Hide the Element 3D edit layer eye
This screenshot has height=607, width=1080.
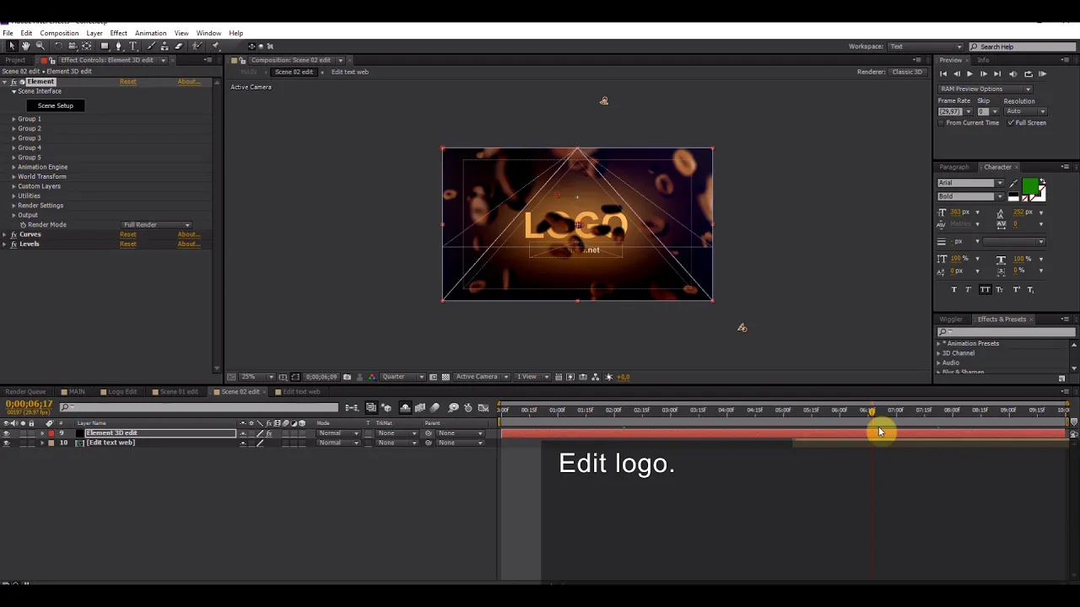[x=7, y=433]
